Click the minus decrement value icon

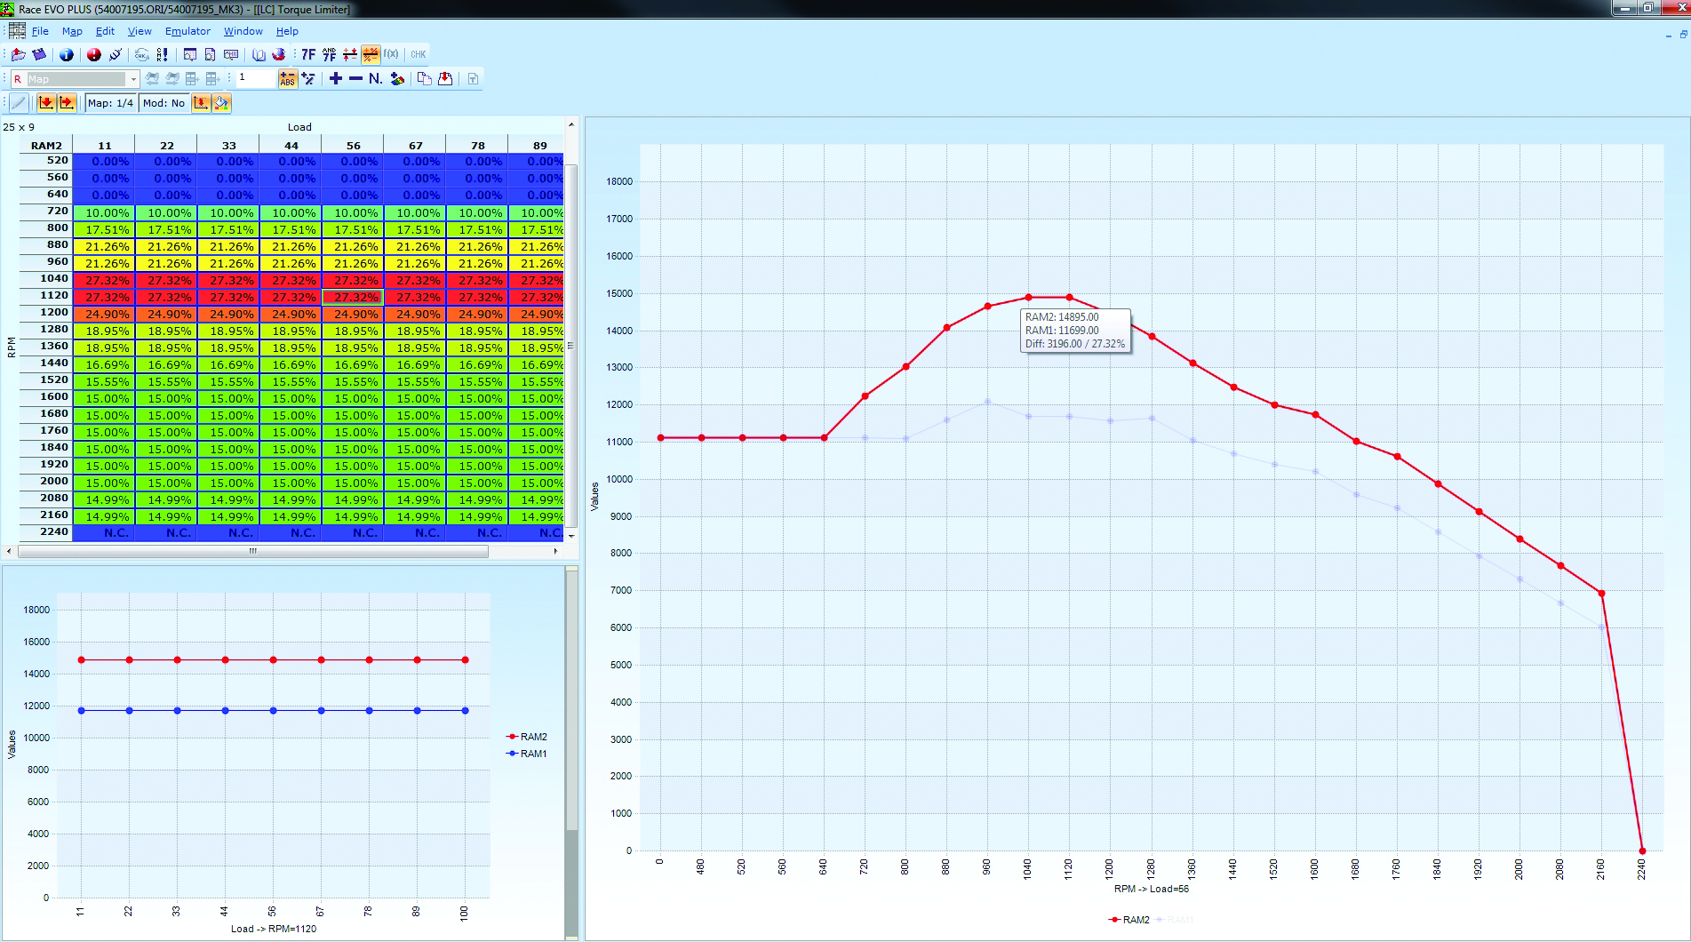(355, 79)
